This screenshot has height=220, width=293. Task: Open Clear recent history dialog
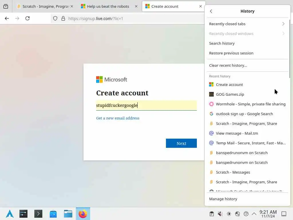tap(247, 66)
